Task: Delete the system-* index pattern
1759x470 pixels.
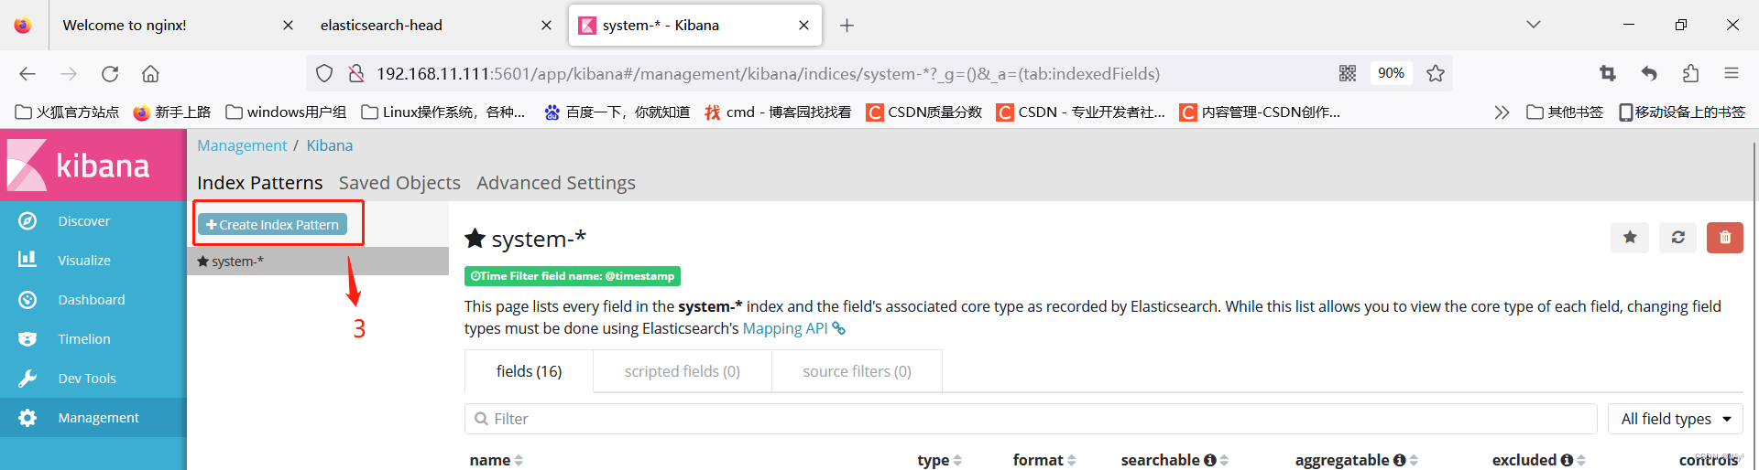Action: [x=1725, y=238]
